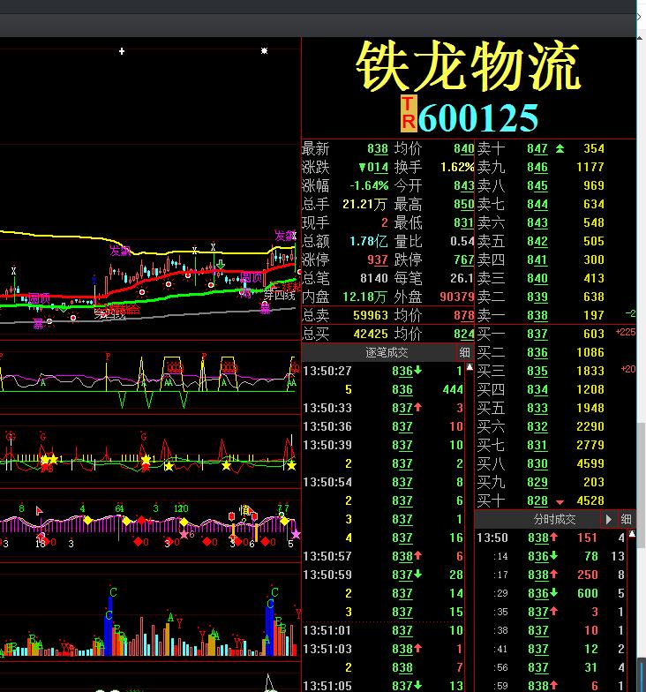The image size is (646, 692).
Task: Click the stock code 600125
Action: point(478,117)
